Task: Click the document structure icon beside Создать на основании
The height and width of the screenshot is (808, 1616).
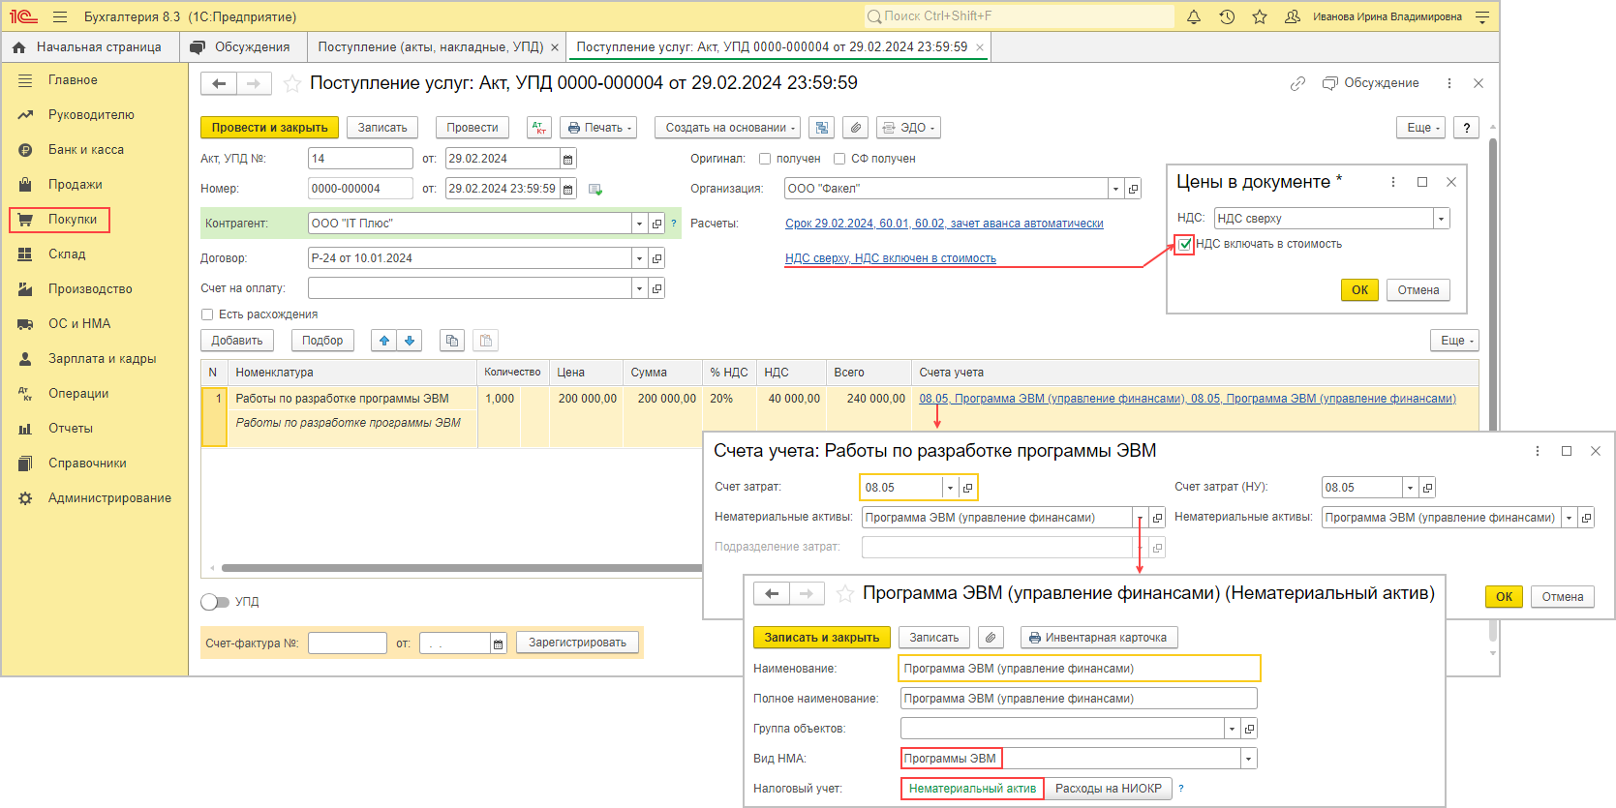Action: tap(822, 128)
